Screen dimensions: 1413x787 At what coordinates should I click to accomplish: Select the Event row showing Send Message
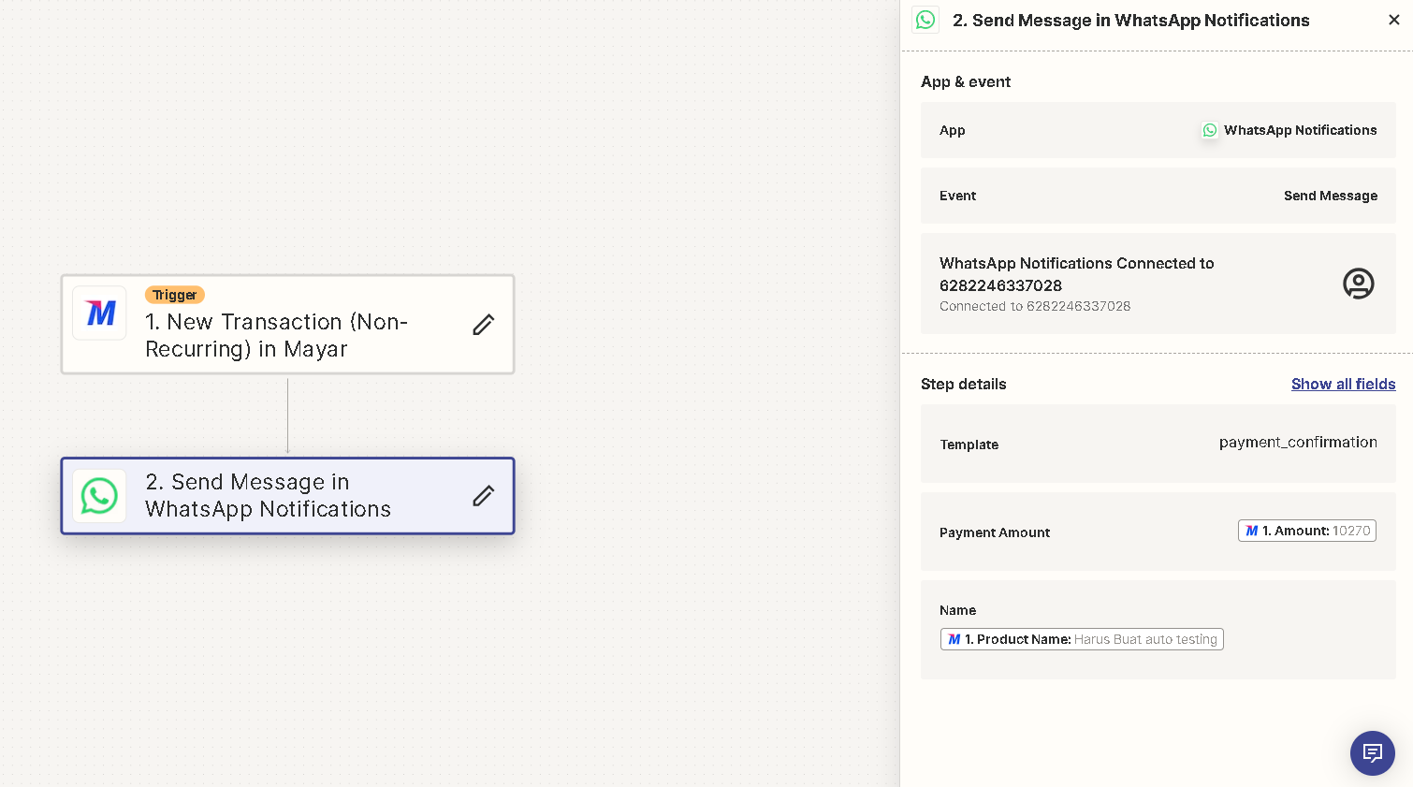click(x=1158, y=196)
